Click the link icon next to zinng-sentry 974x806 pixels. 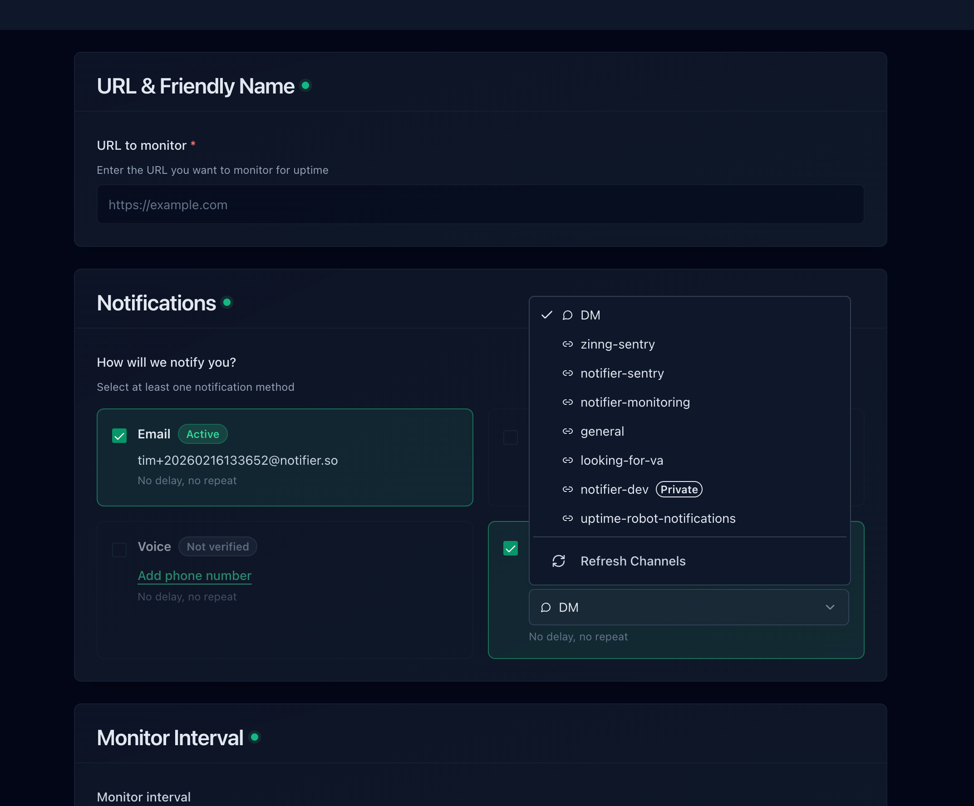click(567, 344)
